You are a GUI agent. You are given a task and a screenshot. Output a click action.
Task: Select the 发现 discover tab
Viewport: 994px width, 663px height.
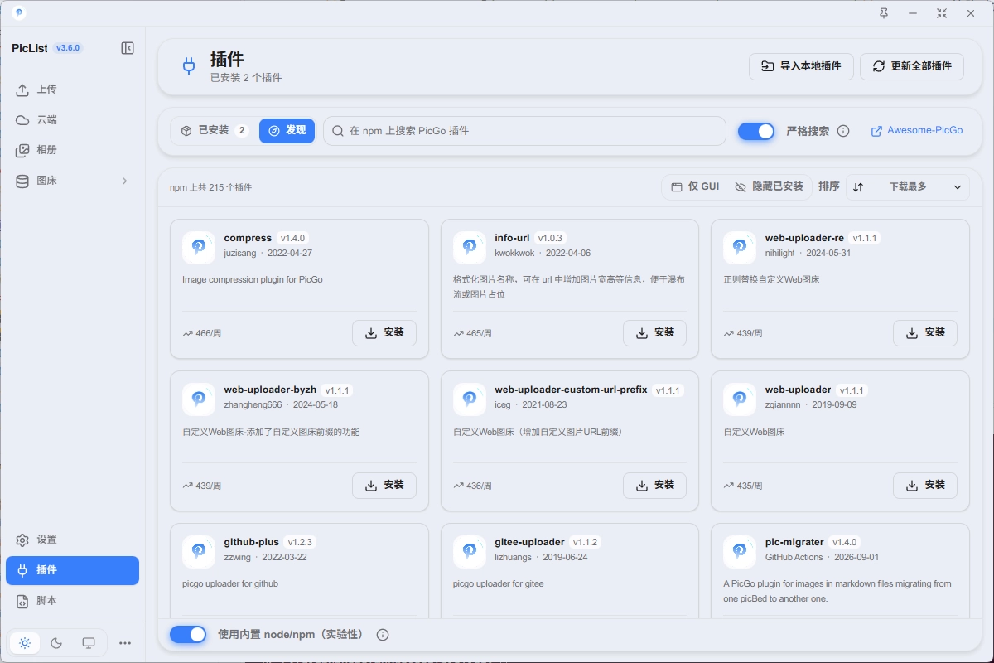(287, 131)
